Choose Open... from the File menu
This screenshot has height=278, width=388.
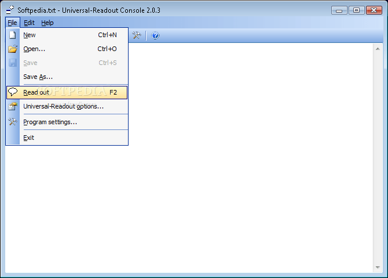click(67, 49)
